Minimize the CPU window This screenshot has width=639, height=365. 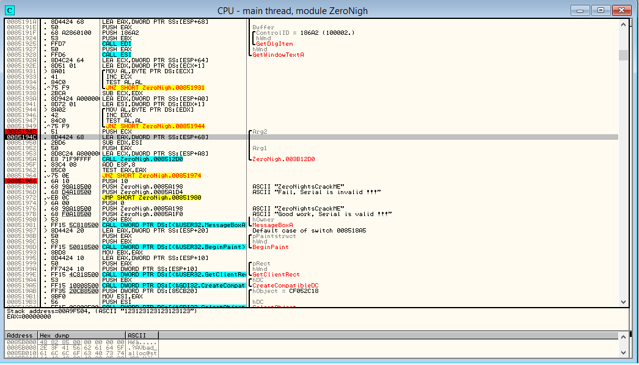click(x=580, y=10)
